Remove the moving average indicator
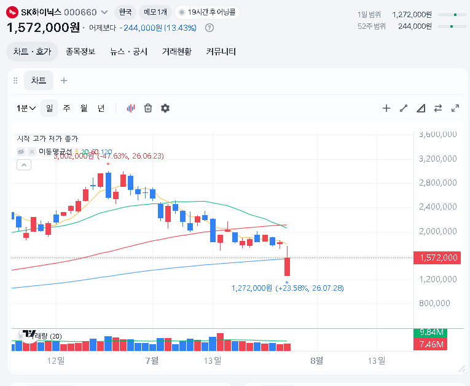 pyautogui.click(x=32, y=152)
